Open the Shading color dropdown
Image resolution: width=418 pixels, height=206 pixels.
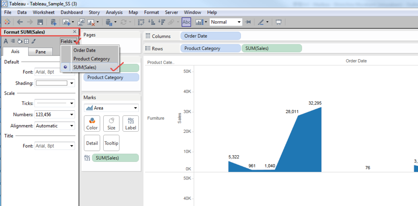[72, 83]
